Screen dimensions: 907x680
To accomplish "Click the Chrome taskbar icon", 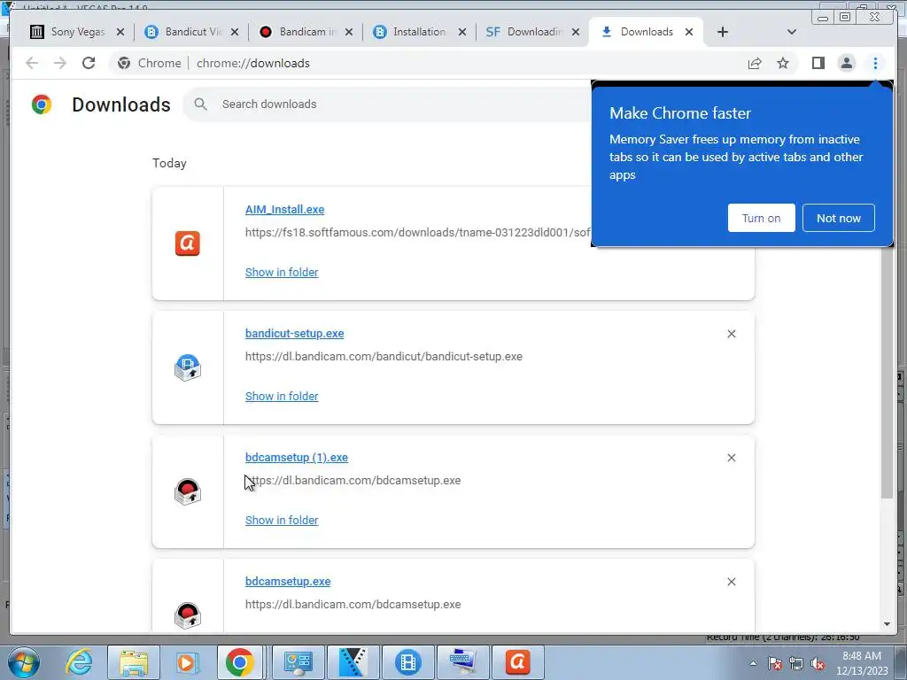I will pos(240,662).
